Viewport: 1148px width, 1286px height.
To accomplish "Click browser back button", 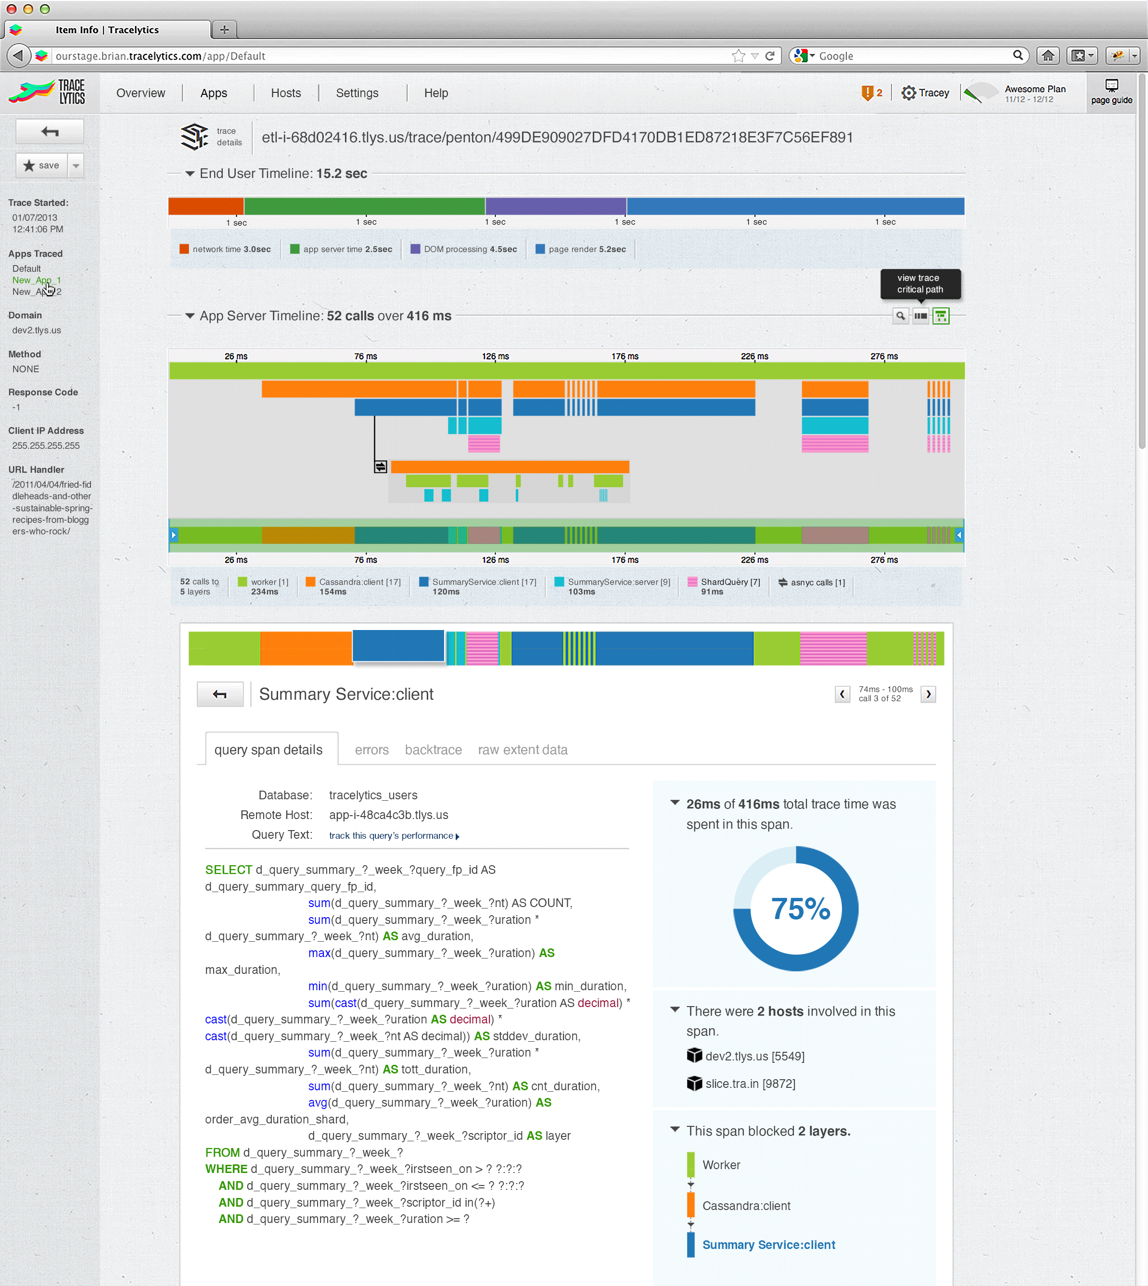I will tap(18, 55).
